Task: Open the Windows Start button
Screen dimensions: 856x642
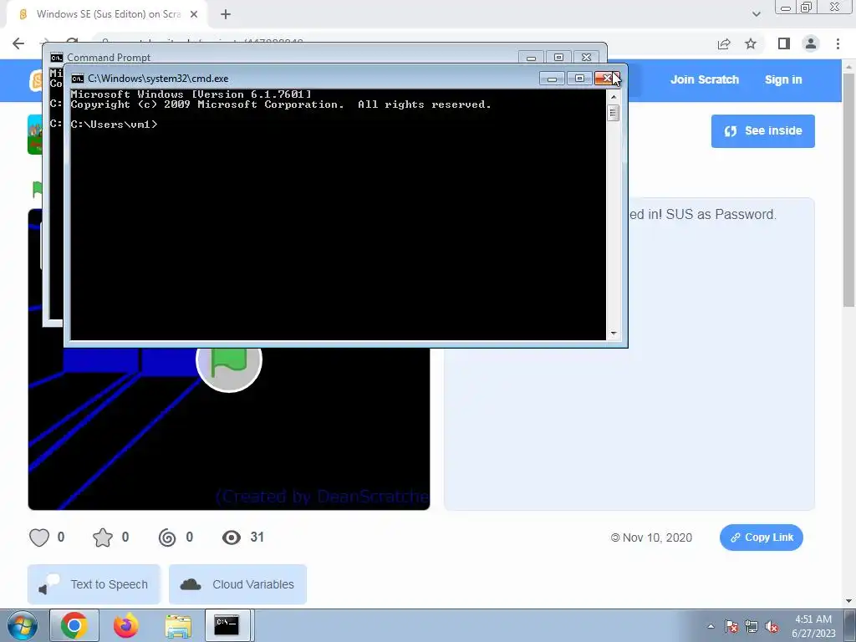Action: tap(22, 625)
